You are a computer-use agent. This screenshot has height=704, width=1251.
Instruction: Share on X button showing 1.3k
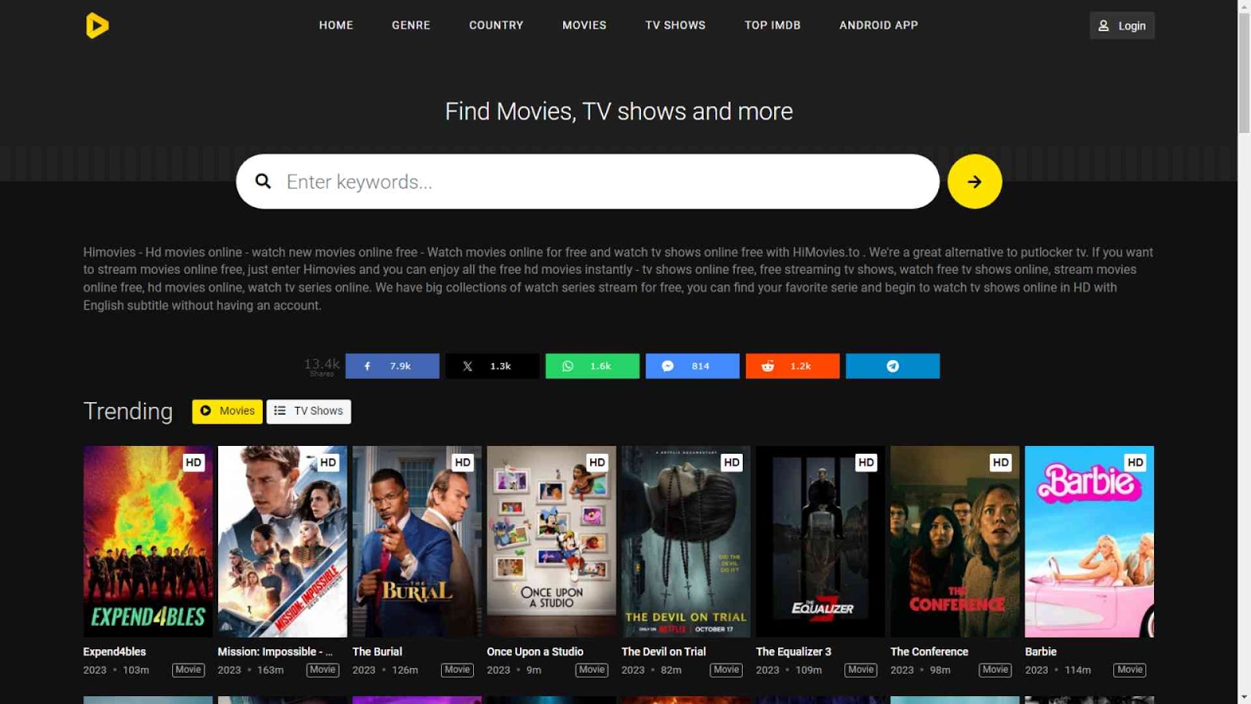click(493, 366)
